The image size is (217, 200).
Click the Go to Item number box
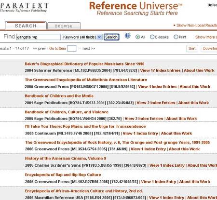coord(71,49)
